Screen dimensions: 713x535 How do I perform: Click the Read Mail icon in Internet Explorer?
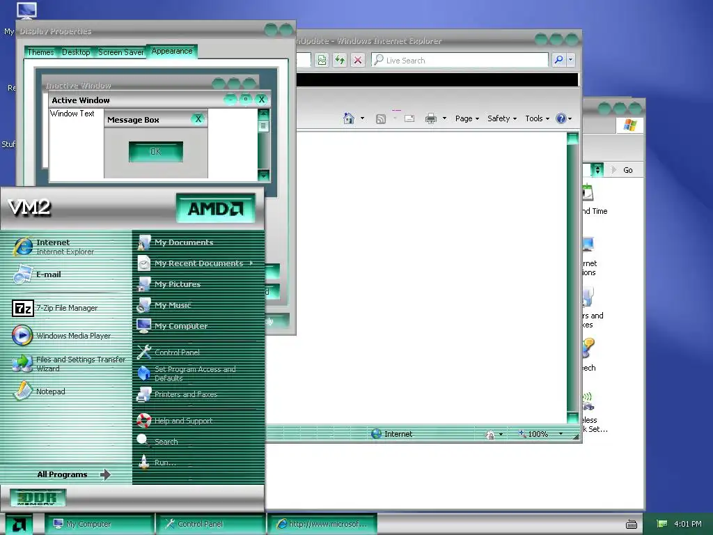409,118
